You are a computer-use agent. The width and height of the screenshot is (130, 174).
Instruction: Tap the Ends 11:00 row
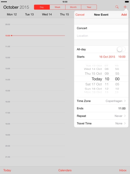(x=101, y=108)
